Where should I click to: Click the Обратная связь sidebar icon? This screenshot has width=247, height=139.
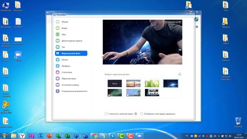(x=58, y=78)
